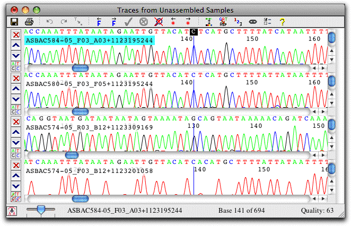Jump to previous forward F marker
351x226 pixels.
tap(99, 22)
